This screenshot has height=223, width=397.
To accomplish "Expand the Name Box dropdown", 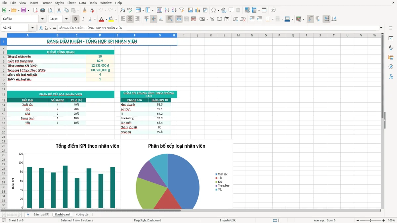I will coord(32,28).
